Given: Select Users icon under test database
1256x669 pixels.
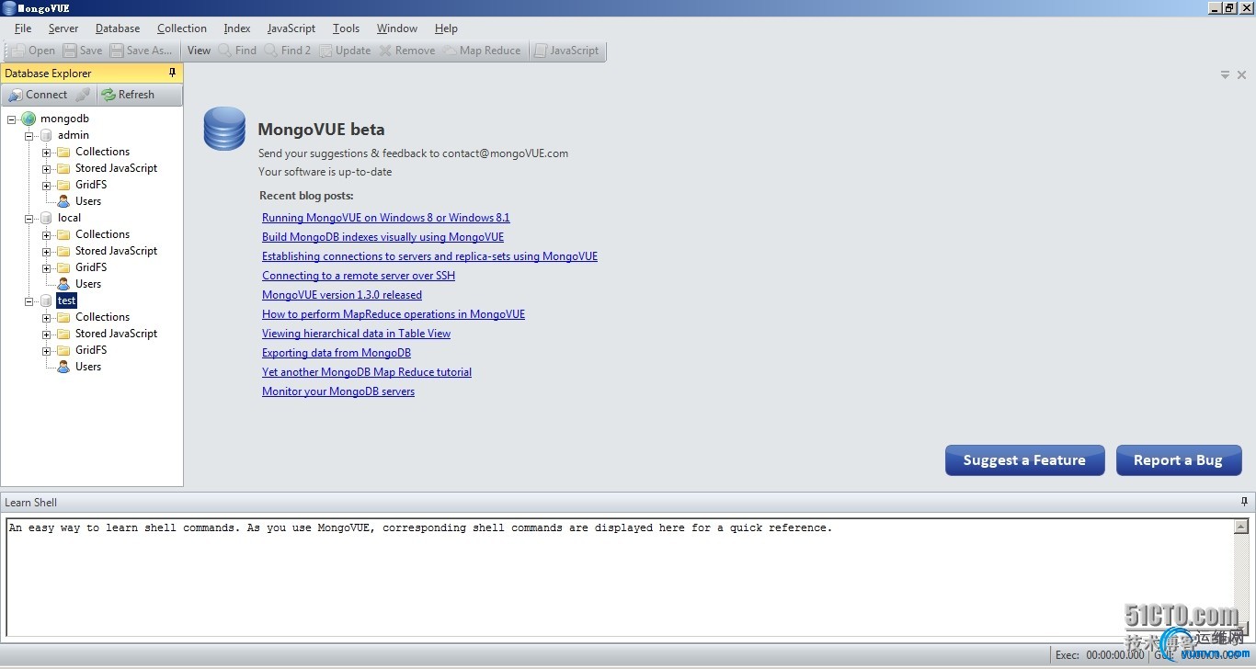Looking at the screenshot, I should coord(63,367).
